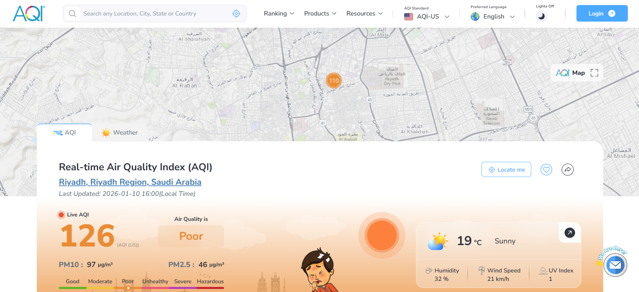Click the 19 °C temperature reading
This screenshot has height=292, width=639.
click(x=469, y=241)
